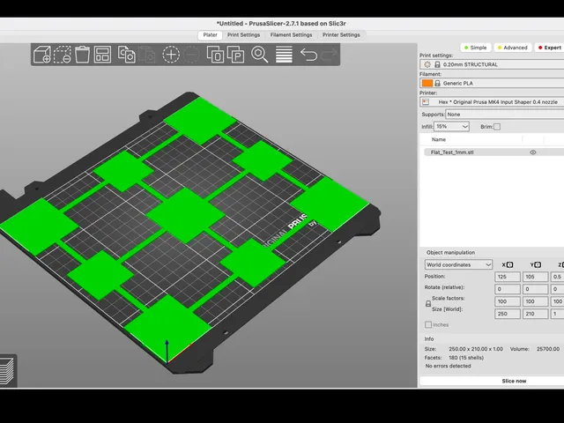The height and width of the screenshot is (423, 564).
Task: Click the Arrange objects icon
Action: [102, 55]
